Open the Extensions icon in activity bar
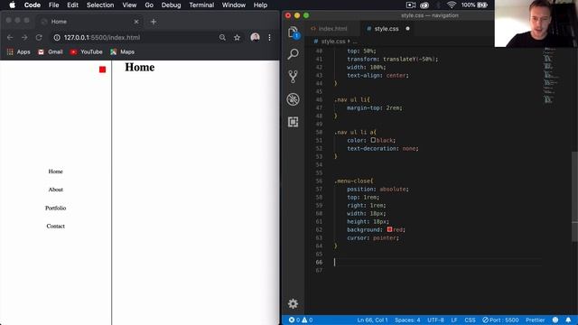 click(x=293, y=122)
